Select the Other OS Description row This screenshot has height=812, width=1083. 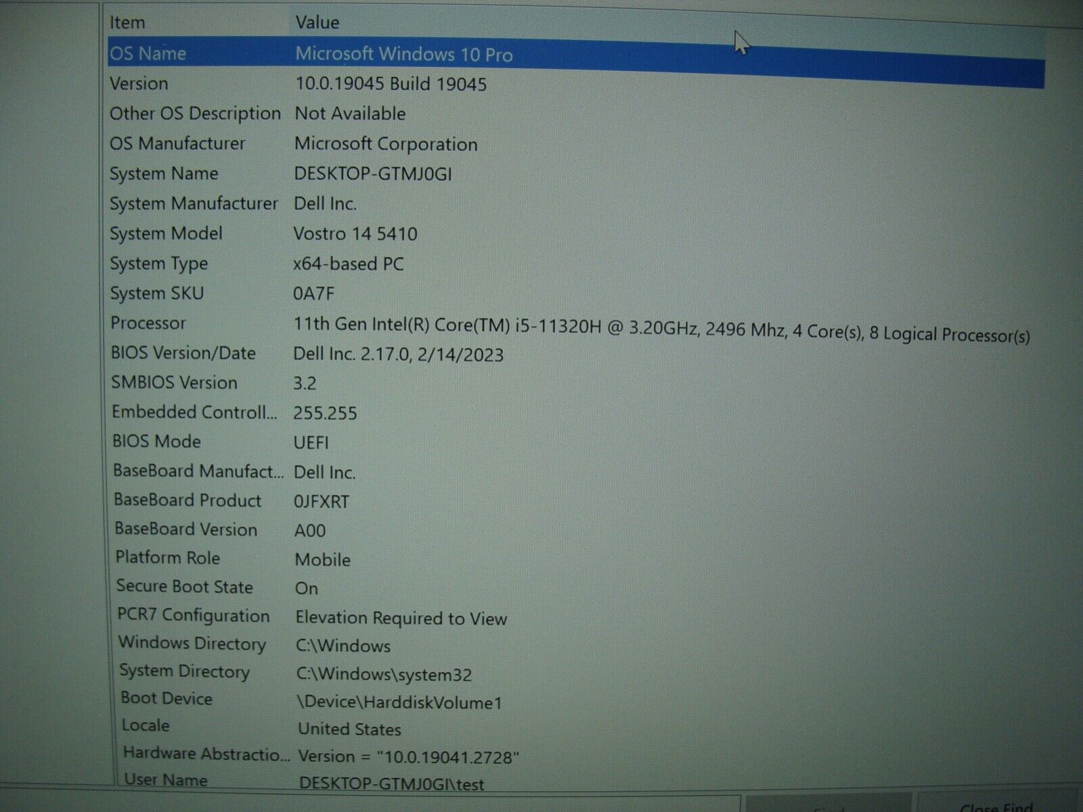(x=195, y=114)
